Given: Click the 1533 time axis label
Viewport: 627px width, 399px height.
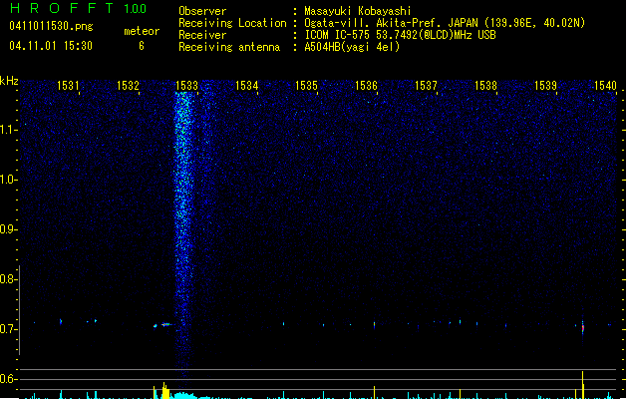Looking at the screenshot, I should pos(187,85).
